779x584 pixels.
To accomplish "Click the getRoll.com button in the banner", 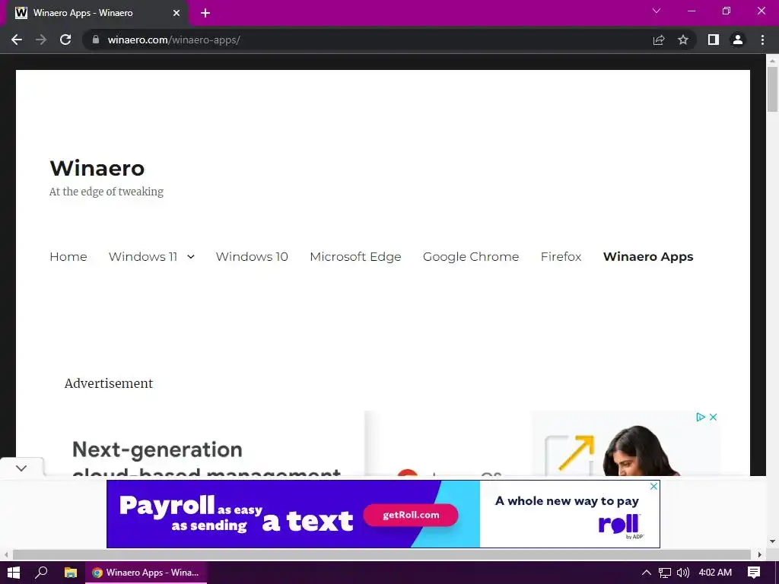I will click(x=410, y=515).
